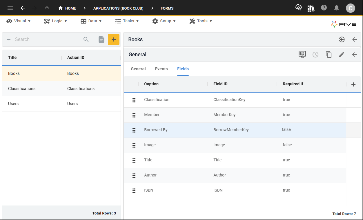
Task: Click the up arrow in the top bar
Action: [47, 8]
